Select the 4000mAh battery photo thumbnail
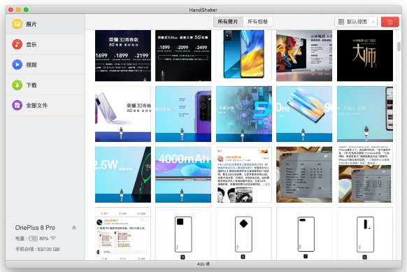 click(x=183, y=174)
